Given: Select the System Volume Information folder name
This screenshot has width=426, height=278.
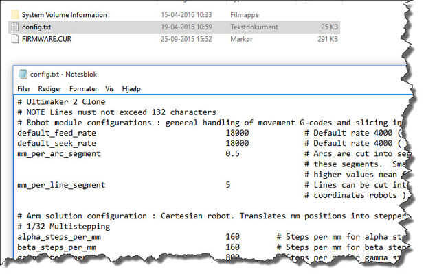Looking at the screenshot, I should pyautogui.click(x=65, y=14).
